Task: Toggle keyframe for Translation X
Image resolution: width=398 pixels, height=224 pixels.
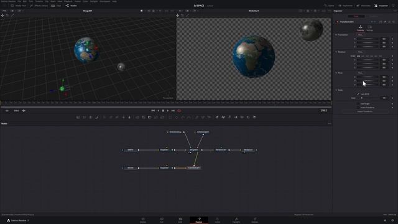Action: pos(392,39)
